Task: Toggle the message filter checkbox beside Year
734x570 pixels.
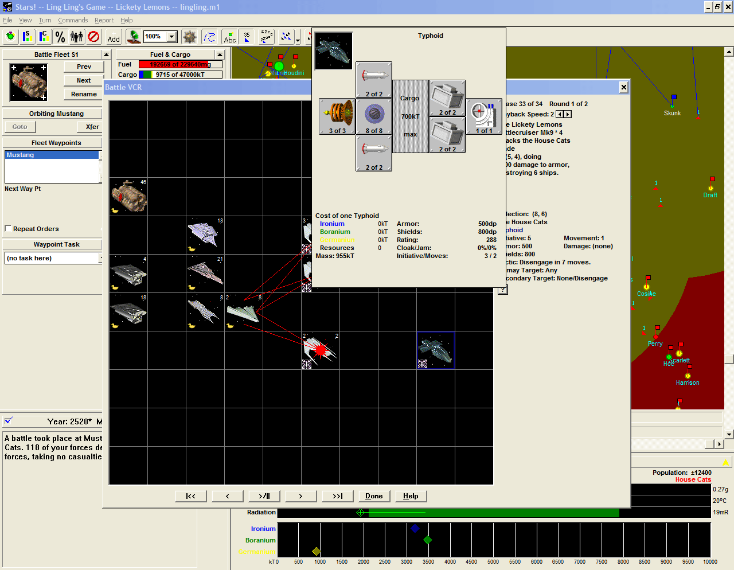Action: tap(9, 421)
